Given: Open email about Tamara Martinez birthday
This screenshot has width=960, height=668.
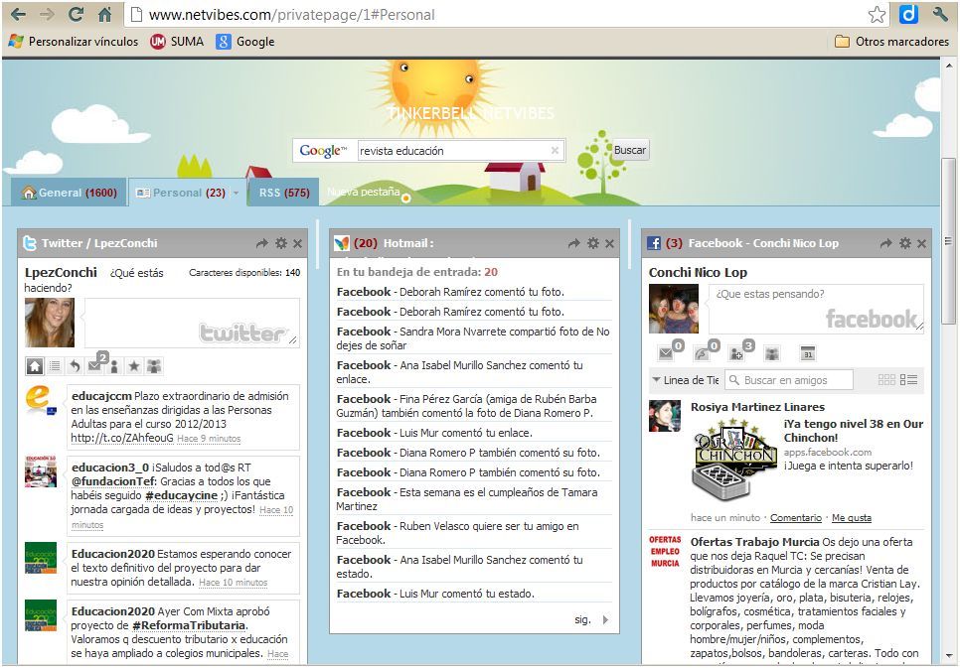Looking at the screenshot, I should 474,499.
